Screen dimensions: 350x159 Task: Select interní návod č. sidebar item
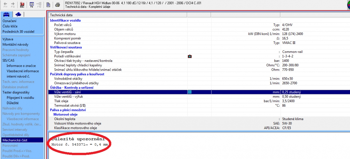click(18, 76)
